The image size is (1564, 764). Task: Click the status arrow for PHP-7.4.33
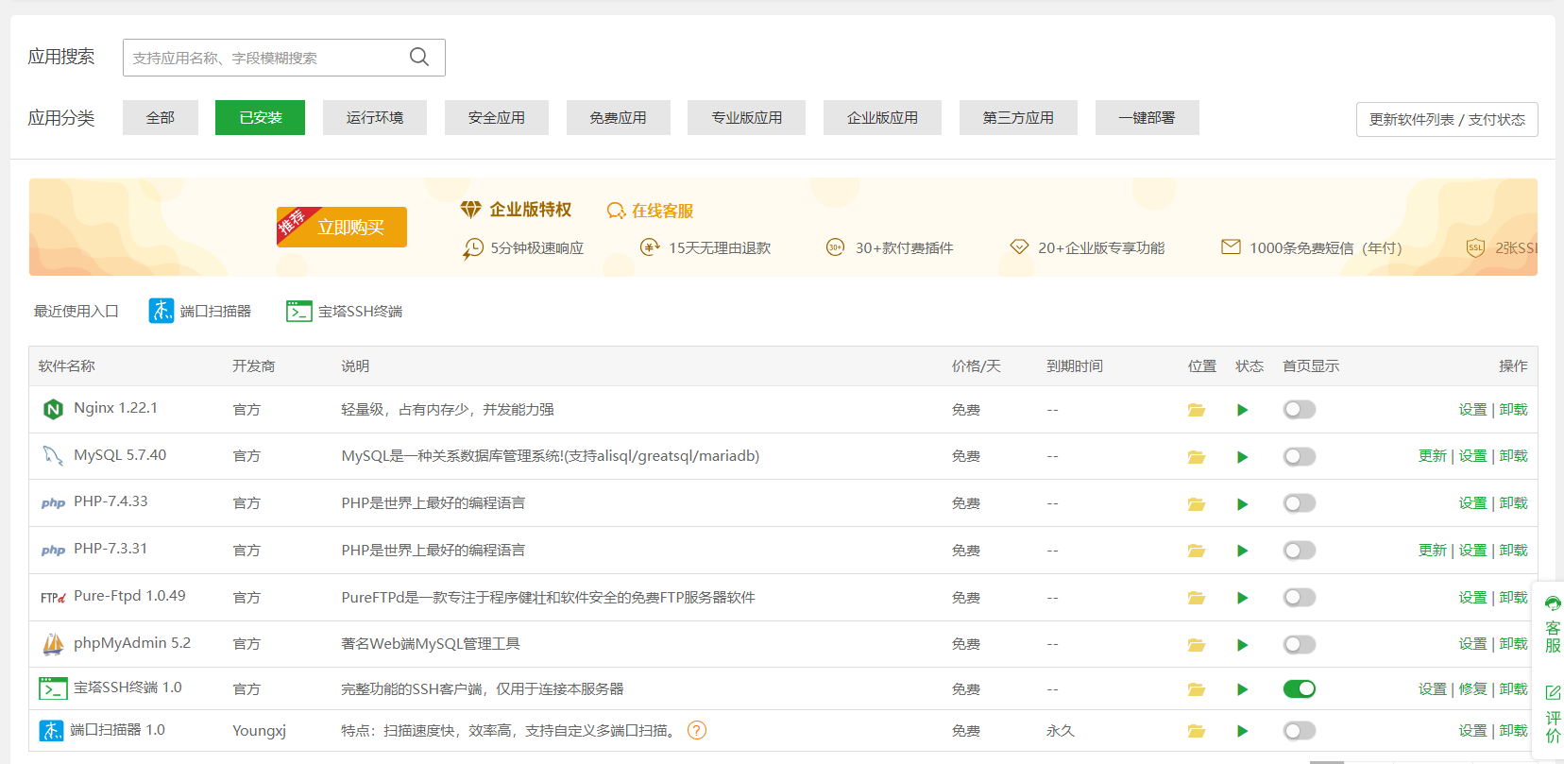1243,504
